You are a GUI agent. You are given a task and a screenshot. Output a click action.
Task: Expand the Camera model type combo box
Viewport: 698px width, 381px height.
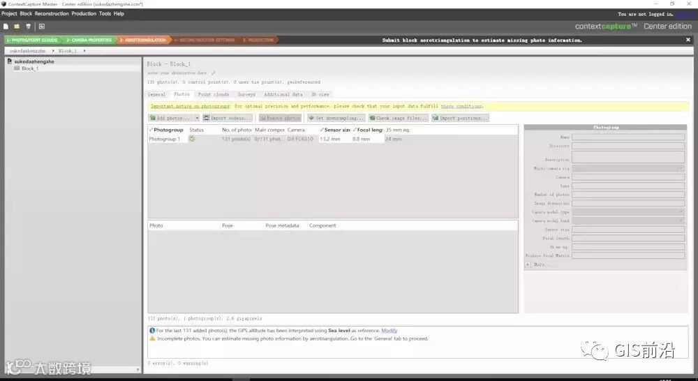tap(681, 212)
